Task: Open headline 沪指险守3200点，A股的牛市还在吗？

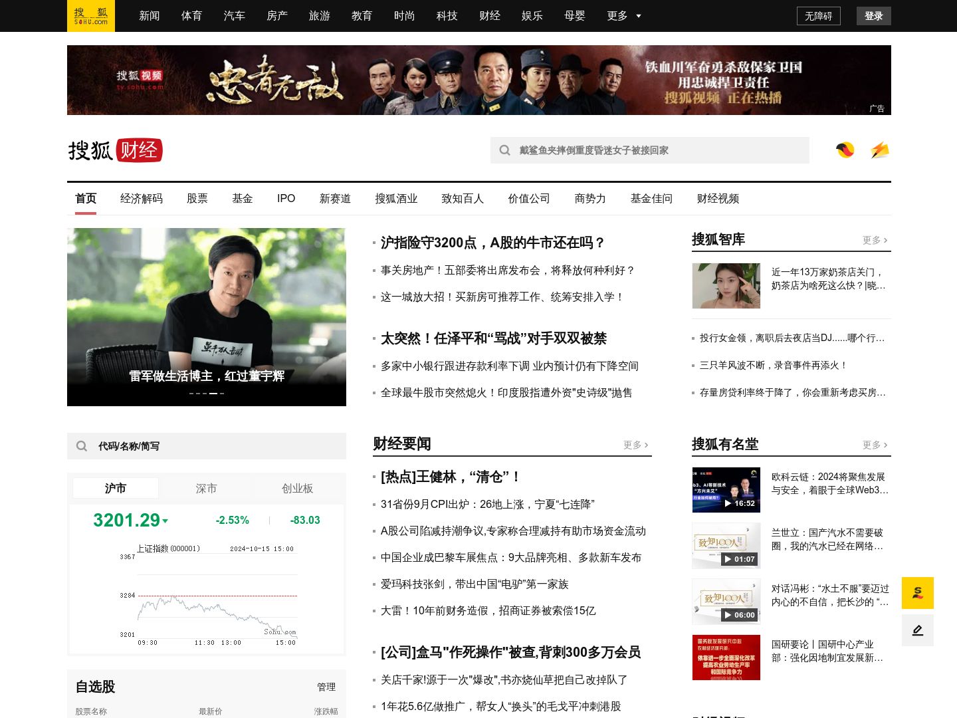Action: coord(492,243)
